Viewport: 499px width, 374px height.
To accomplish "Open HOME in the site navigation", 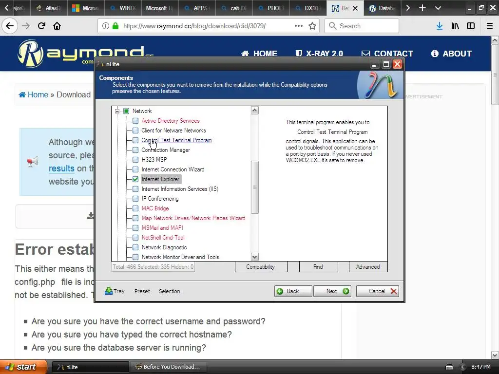I will tap(259, 54).
